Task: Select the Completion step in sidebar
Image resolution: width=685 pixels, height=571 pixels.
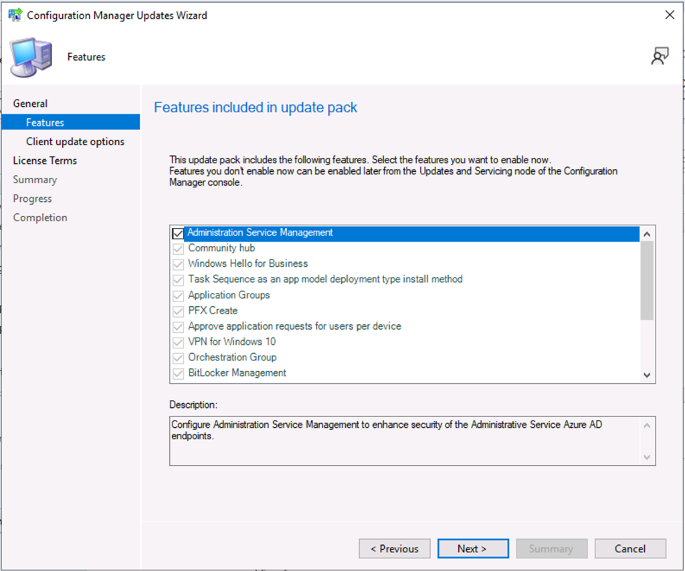Action: (x=40, y=217)
